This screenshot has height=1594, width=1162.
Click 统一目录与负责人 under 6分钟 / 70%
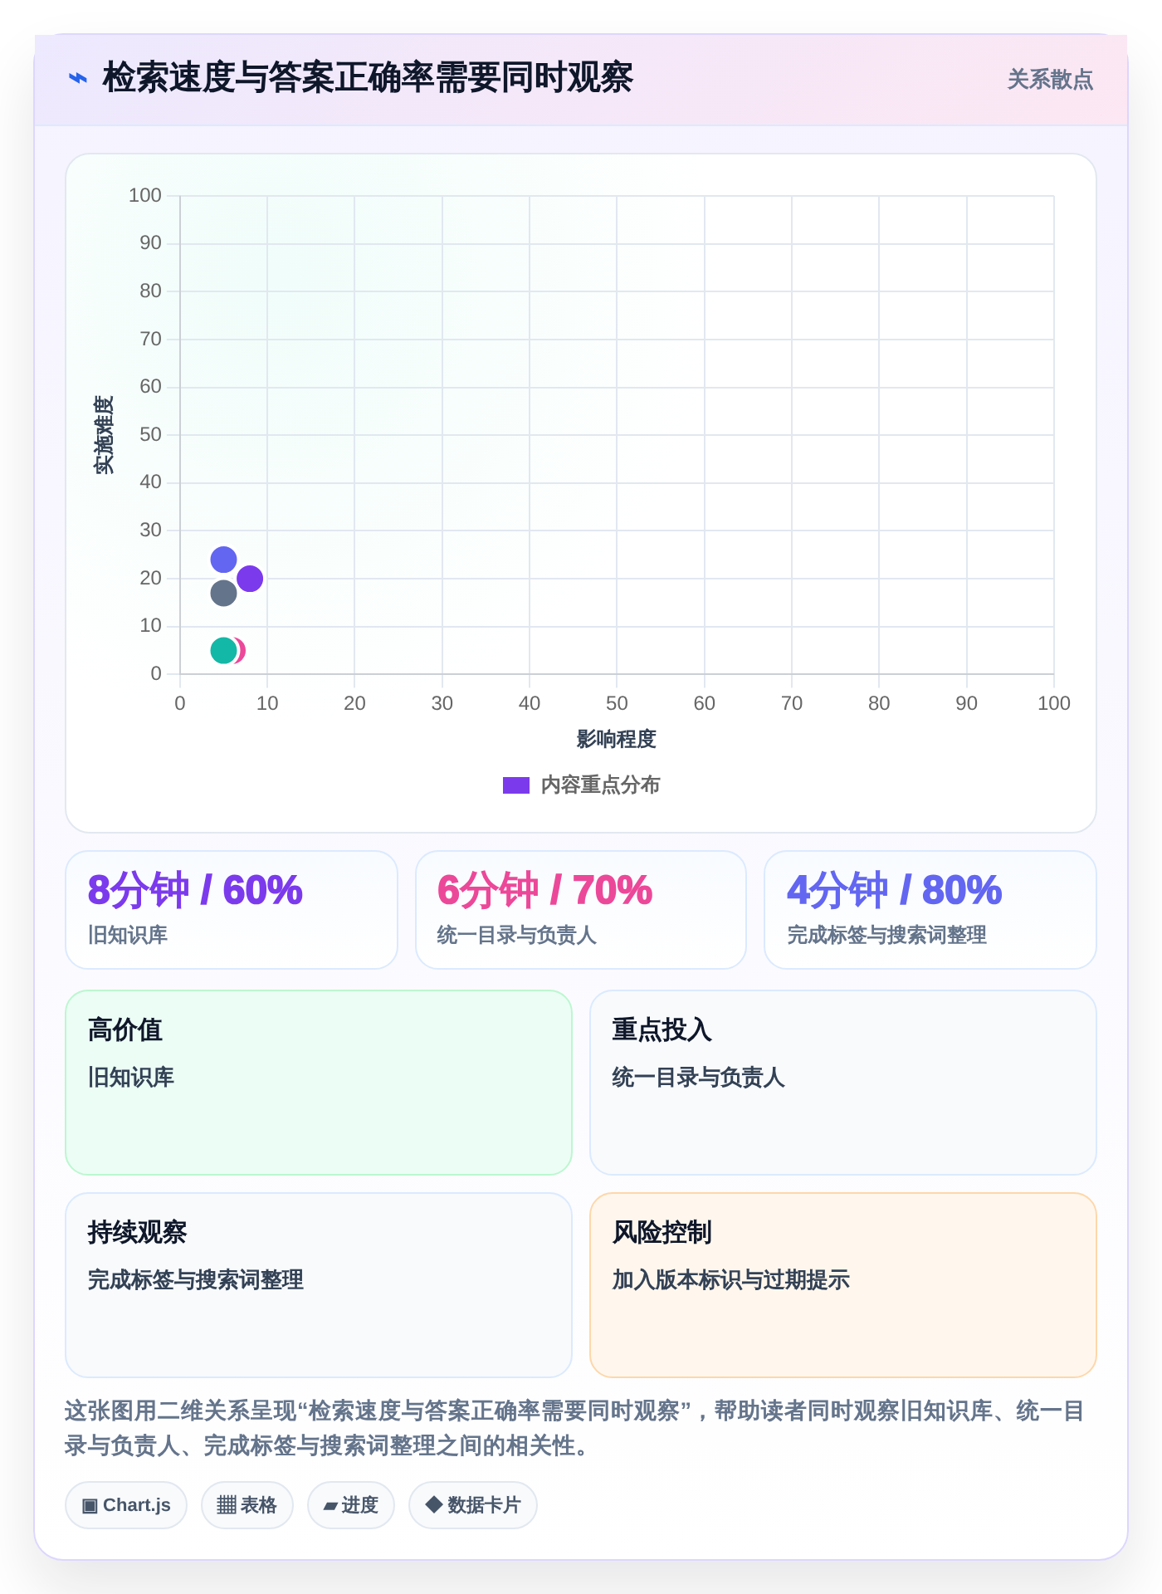pos(517,936)
